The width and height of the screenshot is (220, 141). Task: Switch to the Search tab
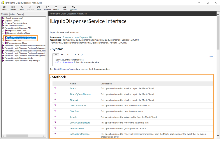coord(20,14)
